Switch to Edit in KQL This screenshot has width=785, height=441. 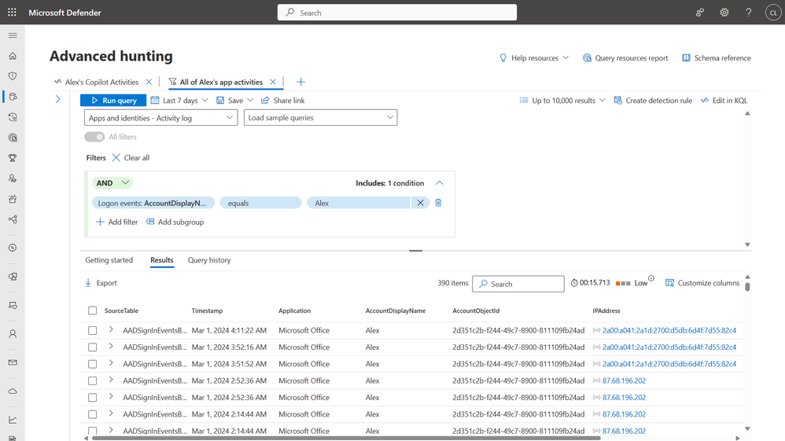click(x=724, y=100)
